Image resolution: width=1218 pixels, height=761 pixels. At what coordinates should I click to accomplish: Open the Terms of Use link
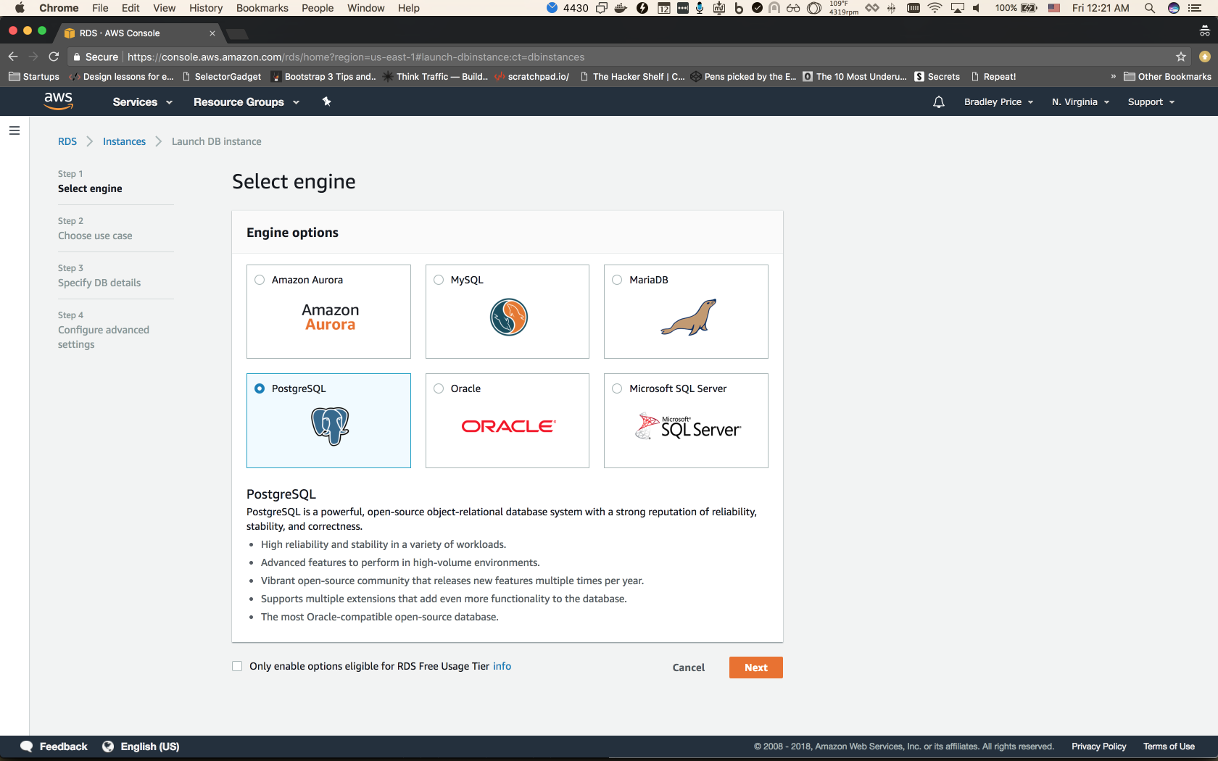1169,747
